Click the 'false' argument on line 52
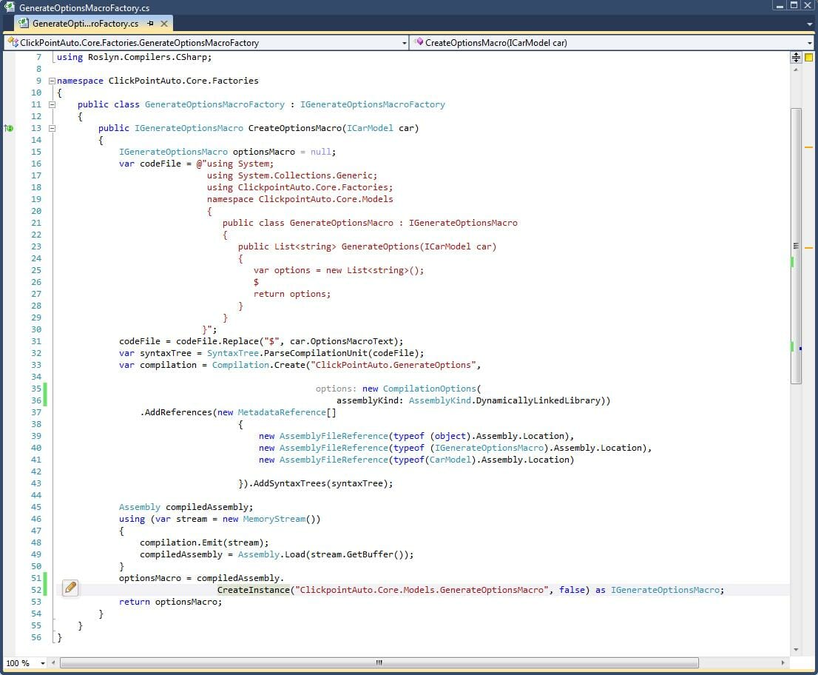 (x=572, y=590)
